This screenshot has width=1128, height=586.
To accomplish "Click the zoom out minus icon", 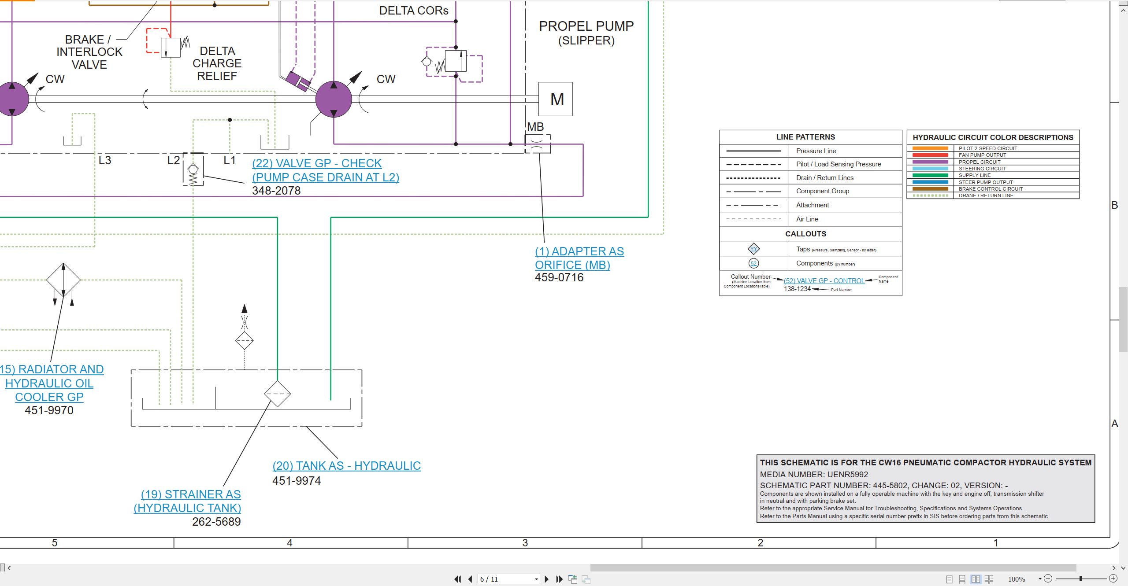I will pyautogui.click(x=1048, y=579).
